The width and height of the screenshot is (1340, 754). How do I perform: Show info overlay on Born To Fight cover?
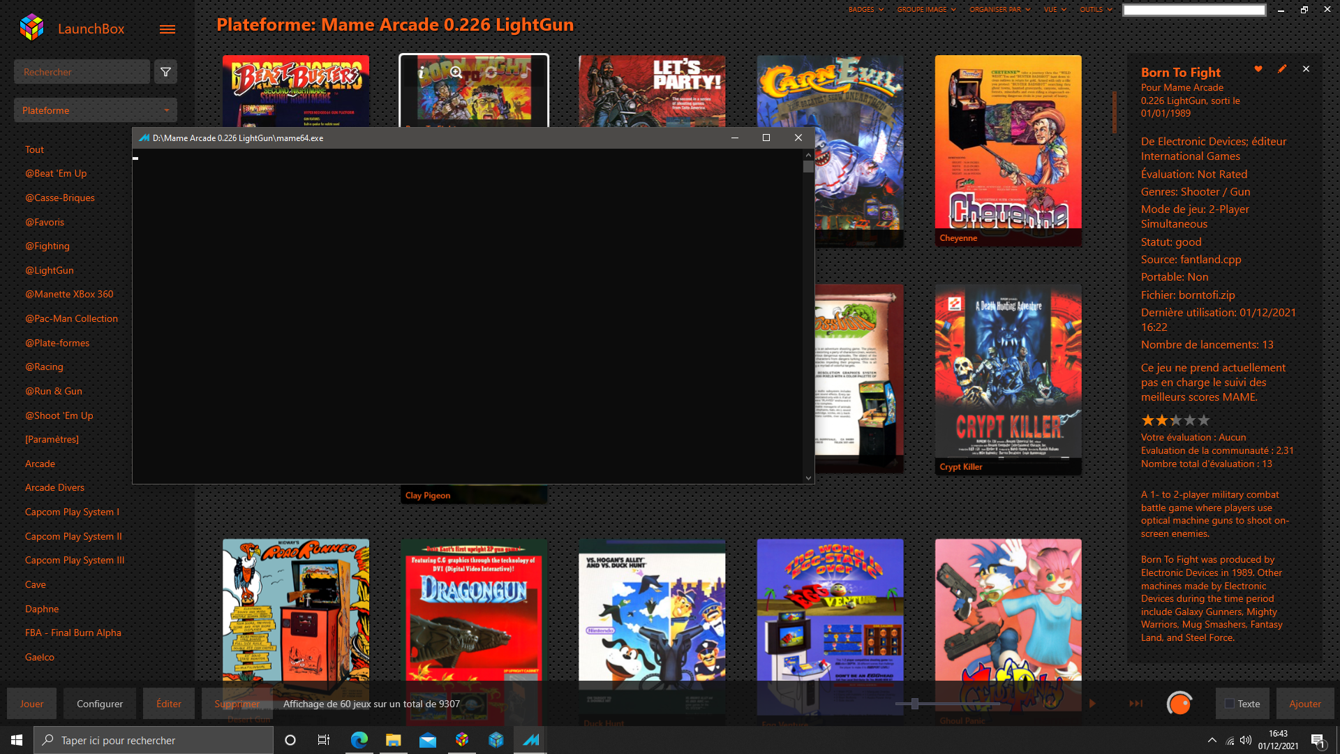(x=422, y=72)
